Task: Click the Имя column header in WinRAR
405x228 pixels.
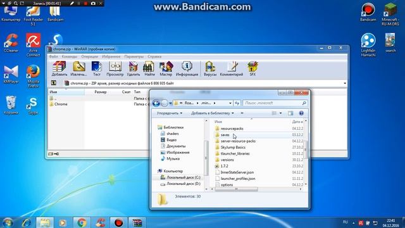Action: (66, 92)
